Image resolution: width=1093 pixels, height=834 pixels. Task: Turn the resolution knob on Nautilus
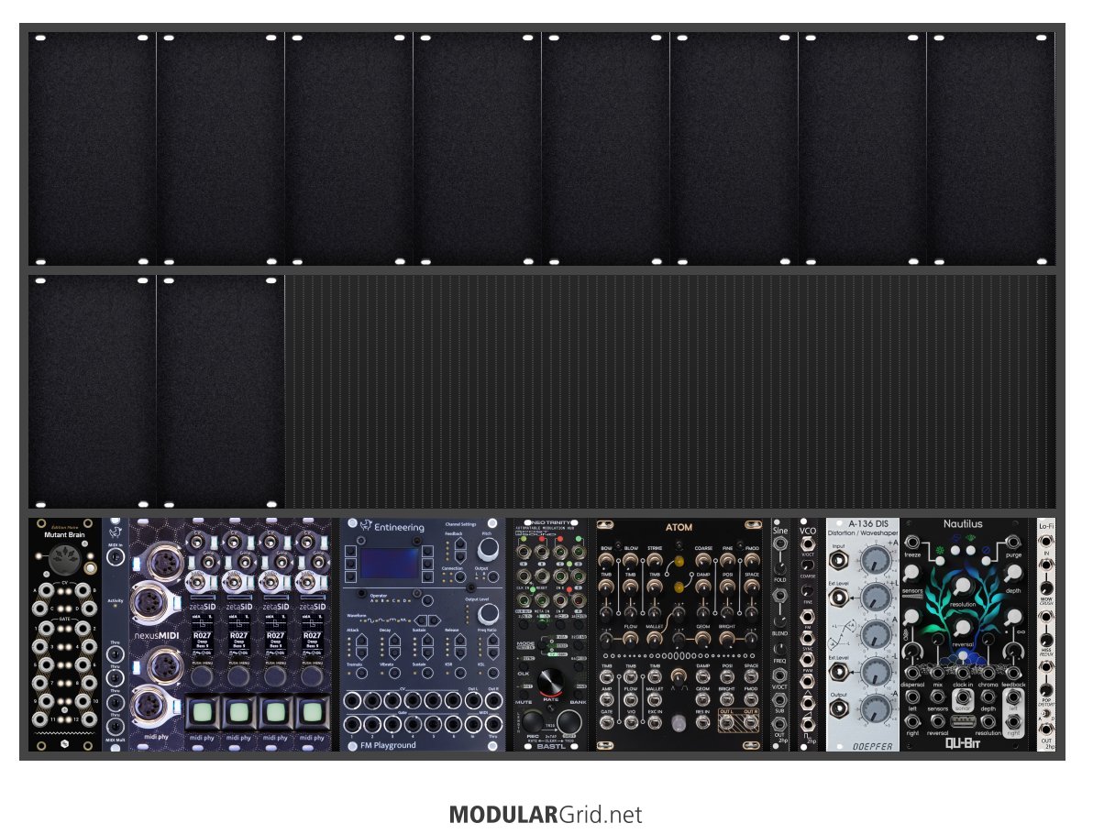click(963, 587)
